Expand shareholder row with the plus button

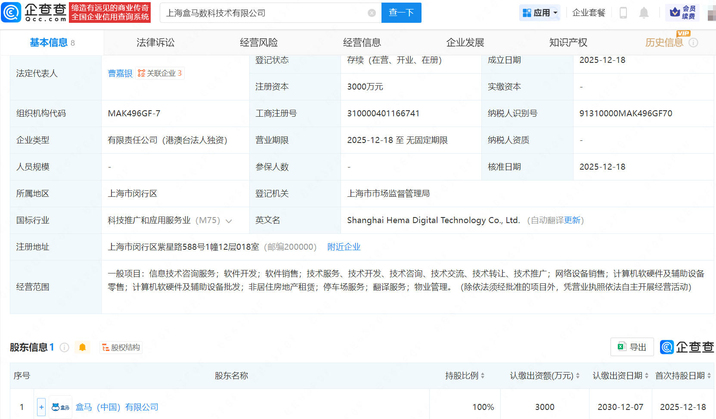tap(41, 407)
